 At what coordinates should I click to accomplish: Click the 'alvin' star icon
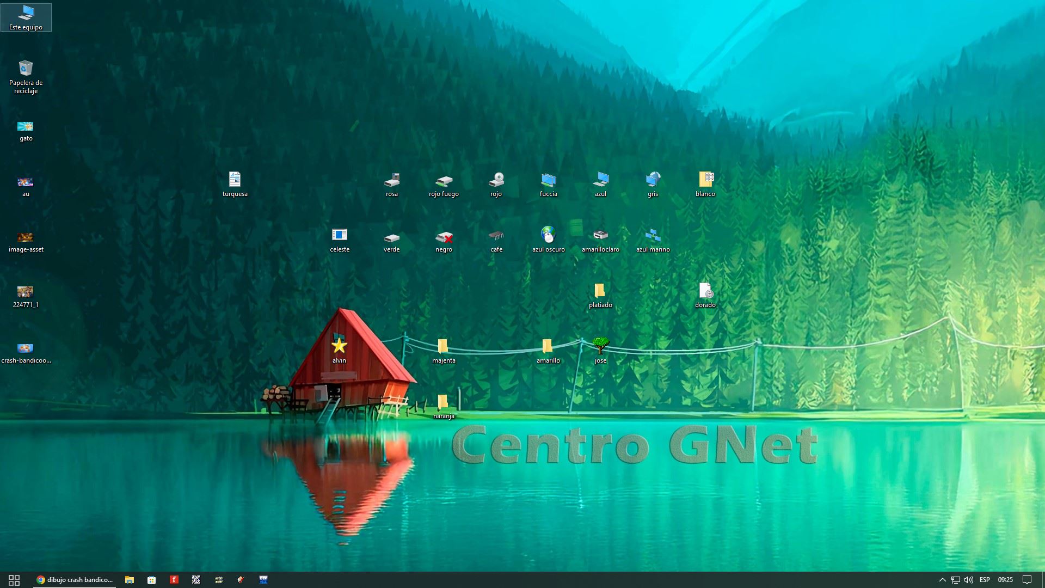point(339,345)
